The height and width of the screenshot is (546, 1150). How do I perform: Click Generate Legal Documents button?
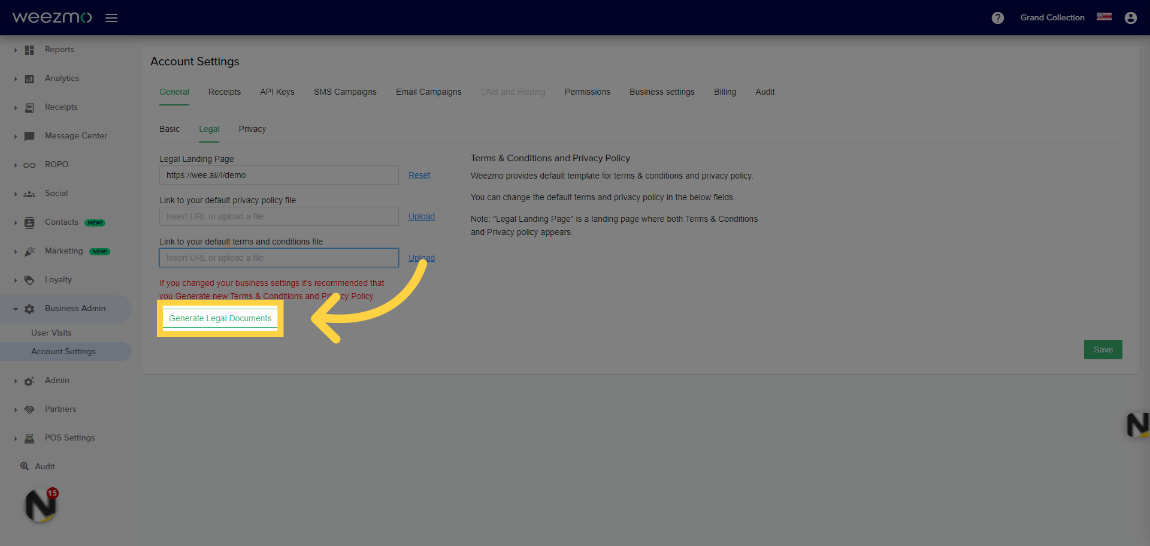pyautogui.click(x=220, y=318)
